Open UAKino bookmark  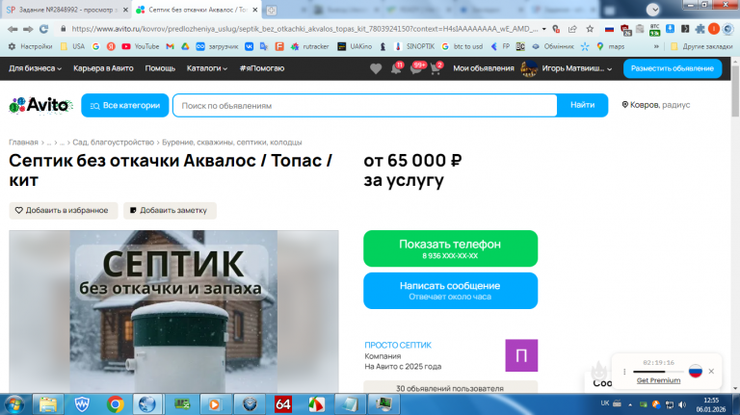point(355,46)
